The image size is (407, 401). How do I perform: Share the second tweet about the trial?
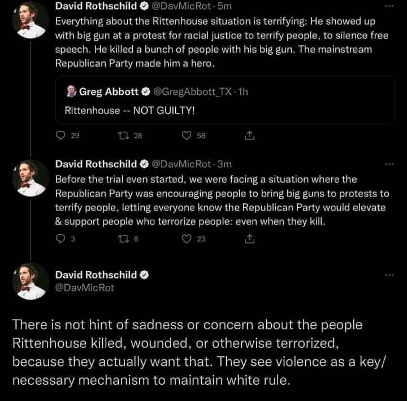click(249, 239)
